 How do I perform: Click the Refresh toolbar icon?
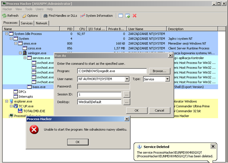4,16
